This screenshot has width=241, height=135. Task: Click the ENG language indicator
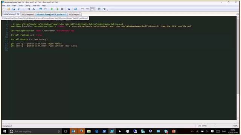[x=224, y=131]
